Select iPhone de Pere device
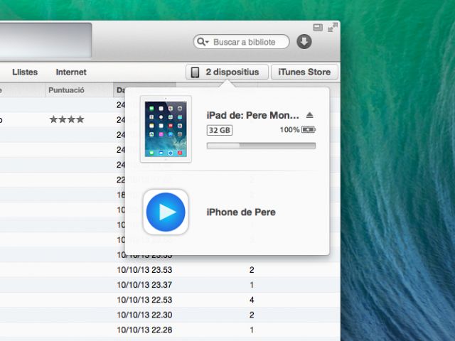Screen dimensions: 455x341 point(241,212)
